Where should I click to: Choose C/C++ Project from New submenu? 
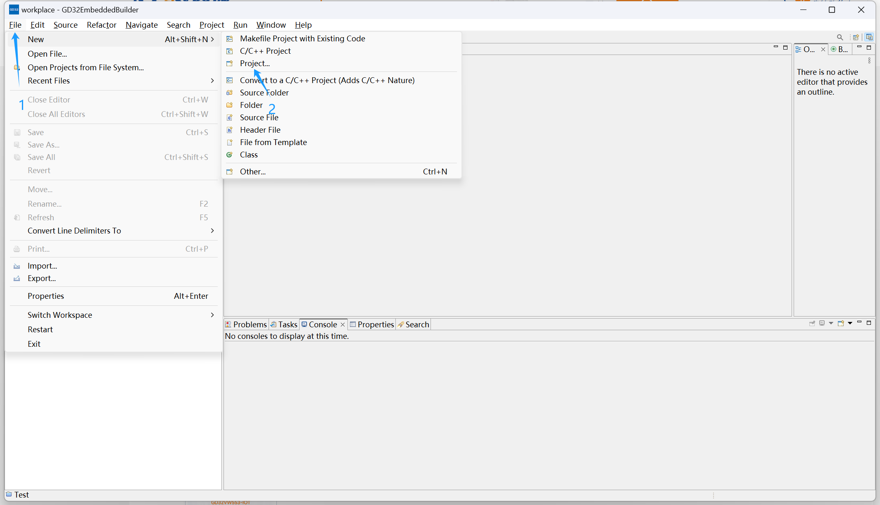(x=265, y=51)
